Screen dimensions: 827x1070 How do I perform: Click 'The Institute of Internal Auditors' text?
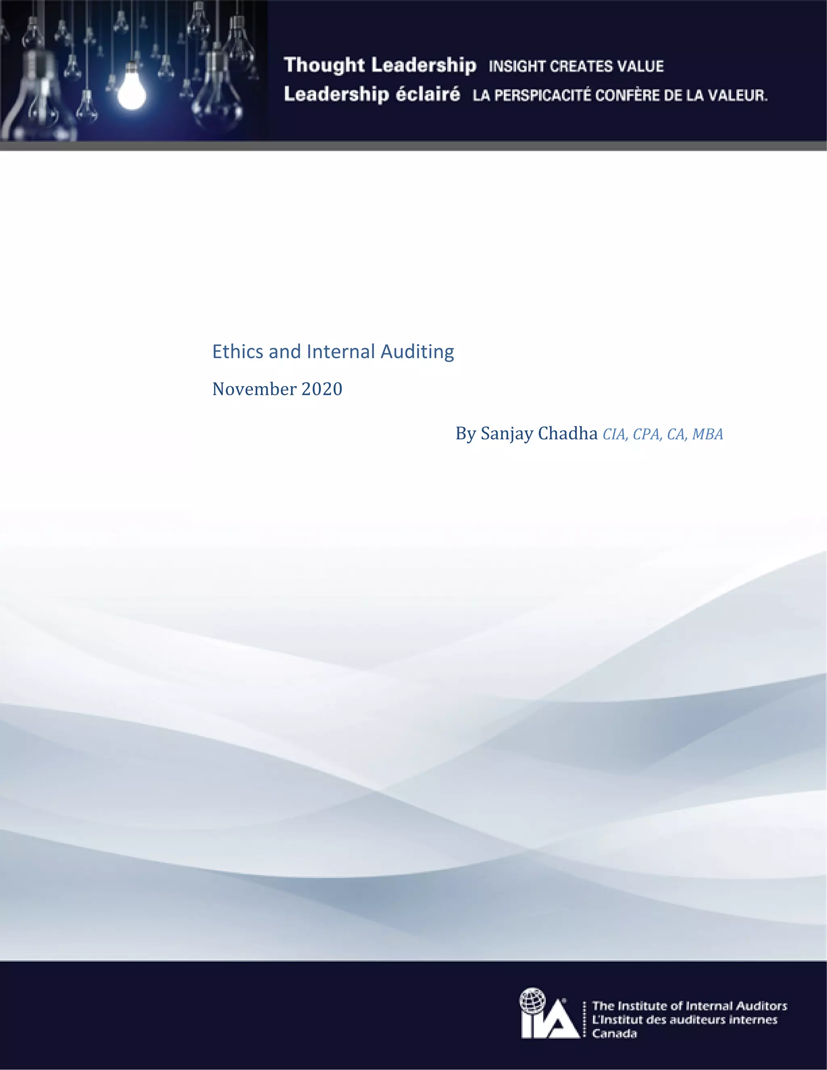[689, 1006]
